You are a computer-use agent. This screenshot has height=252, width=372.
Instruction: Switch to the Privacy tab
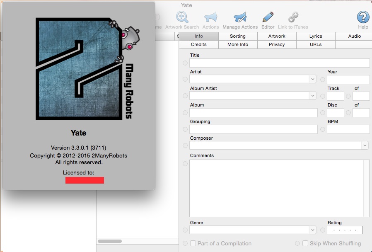[277, 44]
